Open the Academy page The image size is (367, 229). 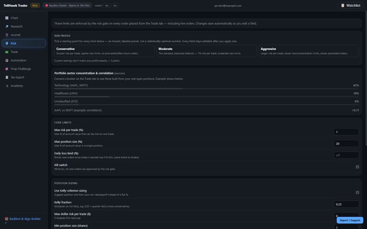click(24, 86)
